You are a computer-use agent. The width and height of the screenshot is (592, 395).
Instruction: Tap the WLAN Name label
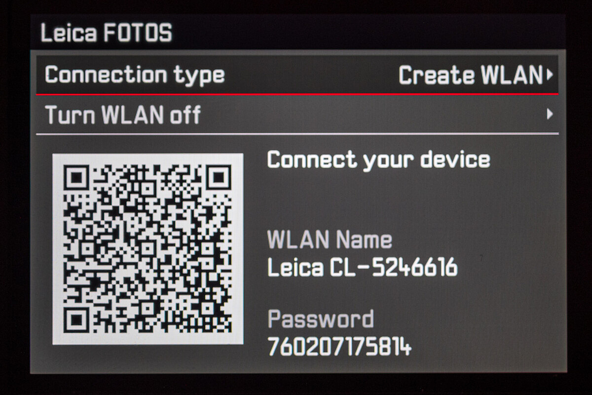[x=330, y=240]
